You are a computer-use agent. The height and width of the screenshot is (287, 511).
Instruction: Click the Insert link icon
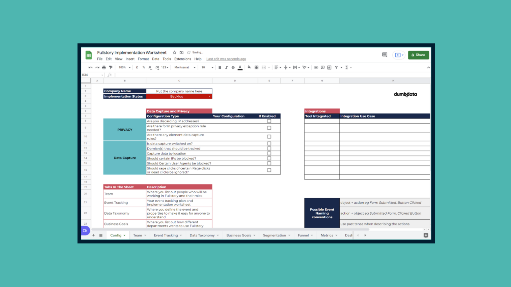[316, 67]
